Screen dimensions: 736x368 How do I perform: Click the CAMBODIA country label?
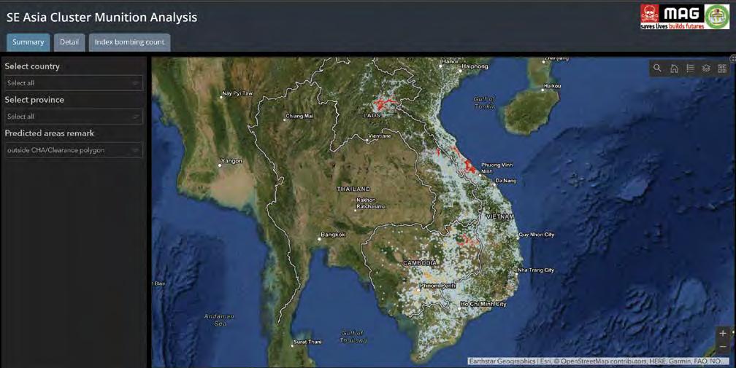tap(420, 263)
